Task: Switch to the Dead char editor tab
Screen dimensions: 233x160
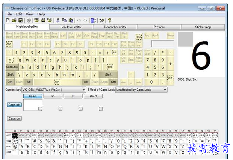Action: (115, 27)
